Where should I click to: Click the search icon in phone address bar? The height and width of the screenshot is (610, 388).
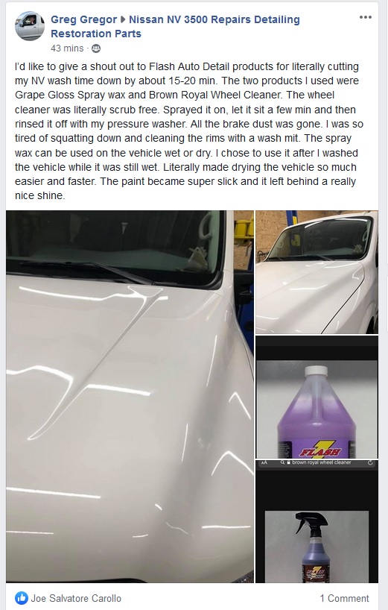282,462
